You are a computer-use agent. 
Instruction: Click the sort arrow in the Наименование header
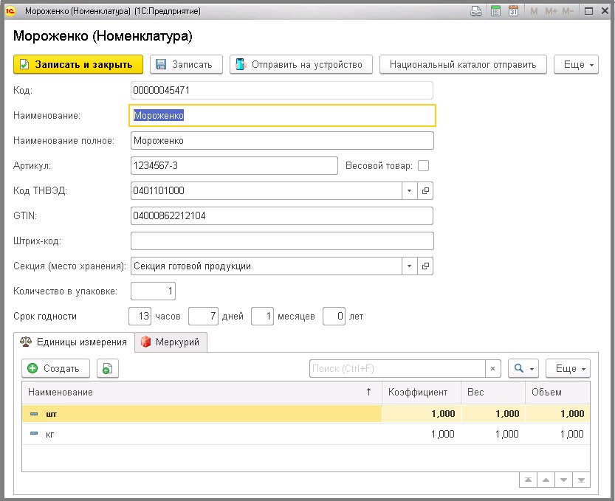[368, 392]
